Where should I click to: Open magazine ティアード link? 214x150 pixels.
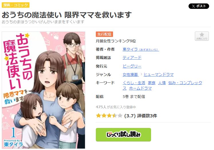click(132, 58)
